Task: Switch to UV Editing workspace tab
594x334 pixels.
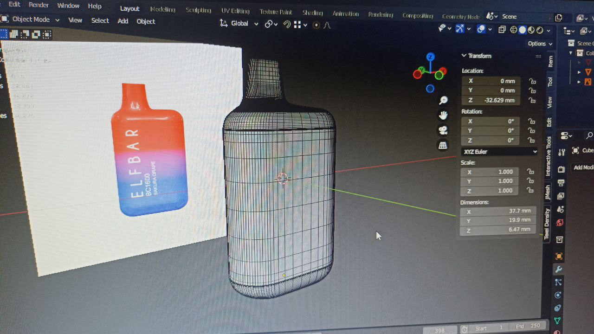Action: pyautogui.click(x=235, y=11)
